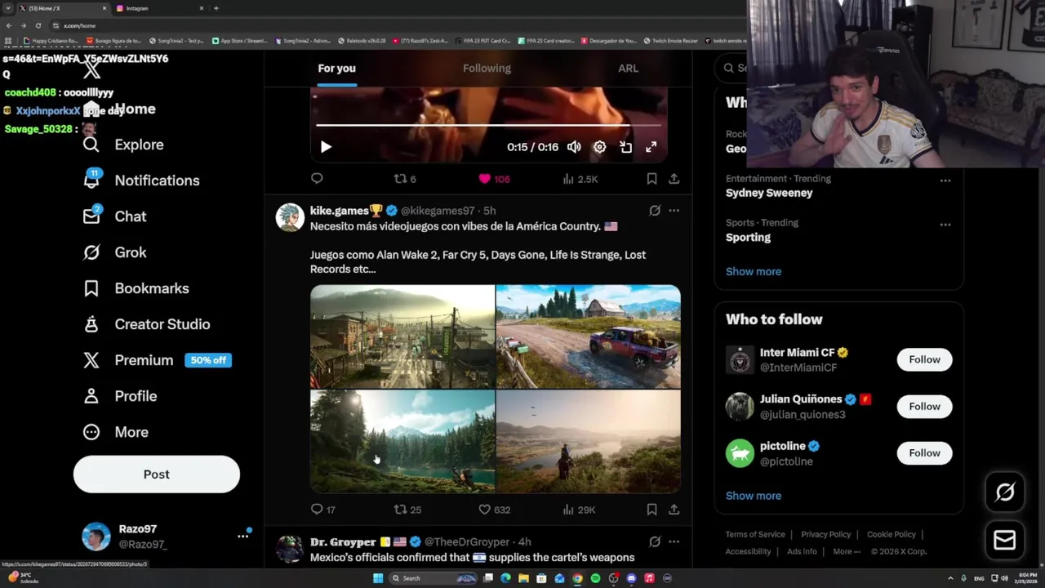
Task: Open options for Sporting trend
Action: [x=945, y=225]
